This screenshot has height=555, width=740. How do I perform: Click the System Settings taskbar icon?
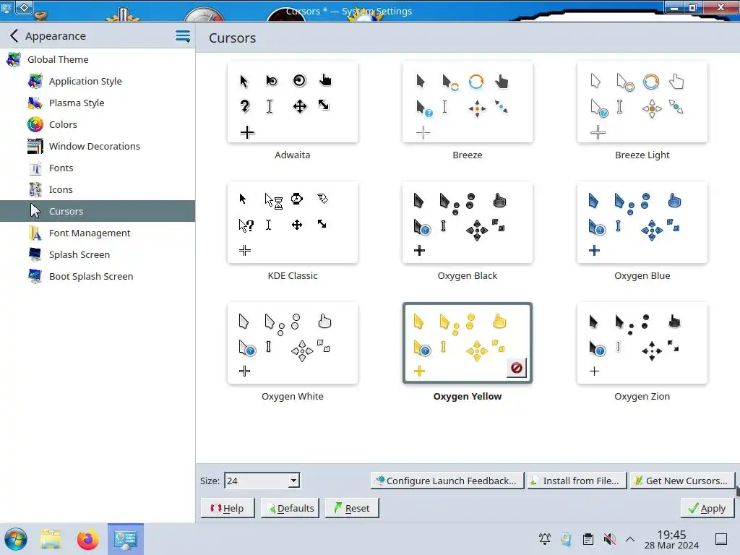[126, 539]
